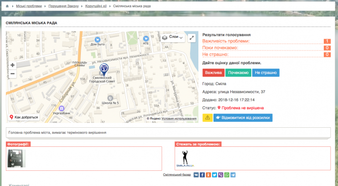Screen dimensions: 338x186
Task: Zoom out on the map
Action: [x=13, y=74]
